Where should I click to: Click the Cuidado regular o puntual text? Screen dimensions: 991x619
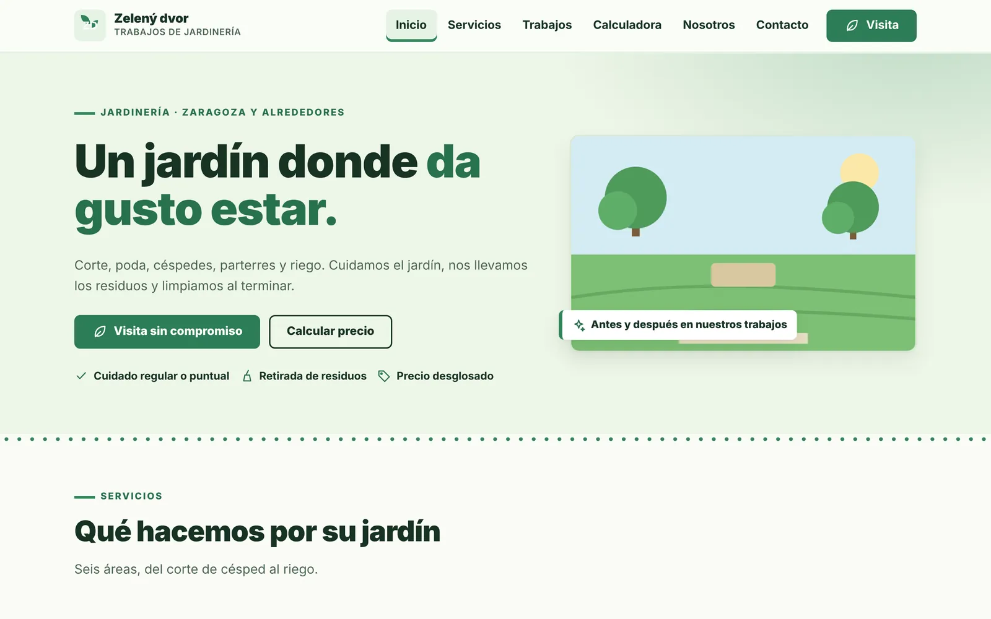161,376
